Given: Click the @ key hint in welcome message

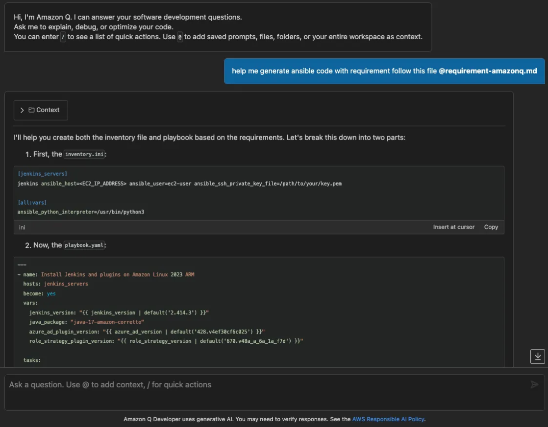Looking at the screenshot, I should [x=180, y=37].
